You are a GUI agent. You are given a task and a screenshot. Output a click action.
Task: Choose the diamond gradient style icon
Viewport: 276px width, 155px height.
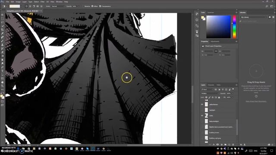[x=41, y=6]
